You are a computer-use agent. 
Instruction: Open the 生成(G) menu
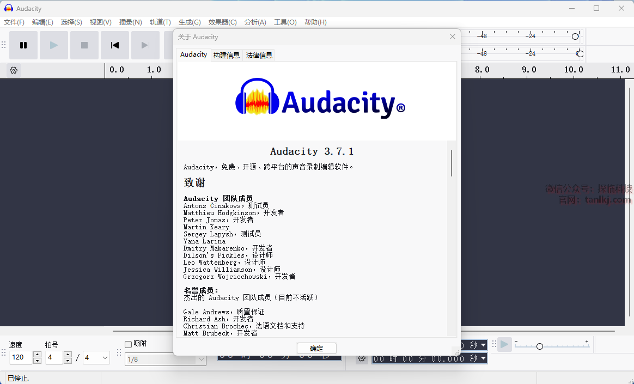pos(190,22)
